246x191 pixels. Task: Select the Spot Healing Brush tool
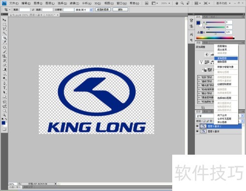(x=4, y=48)
